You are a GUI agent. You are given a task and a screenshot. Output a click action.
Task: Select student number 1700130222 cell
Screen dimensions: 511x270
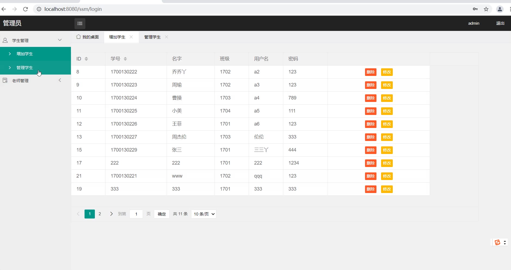(136, 72)
